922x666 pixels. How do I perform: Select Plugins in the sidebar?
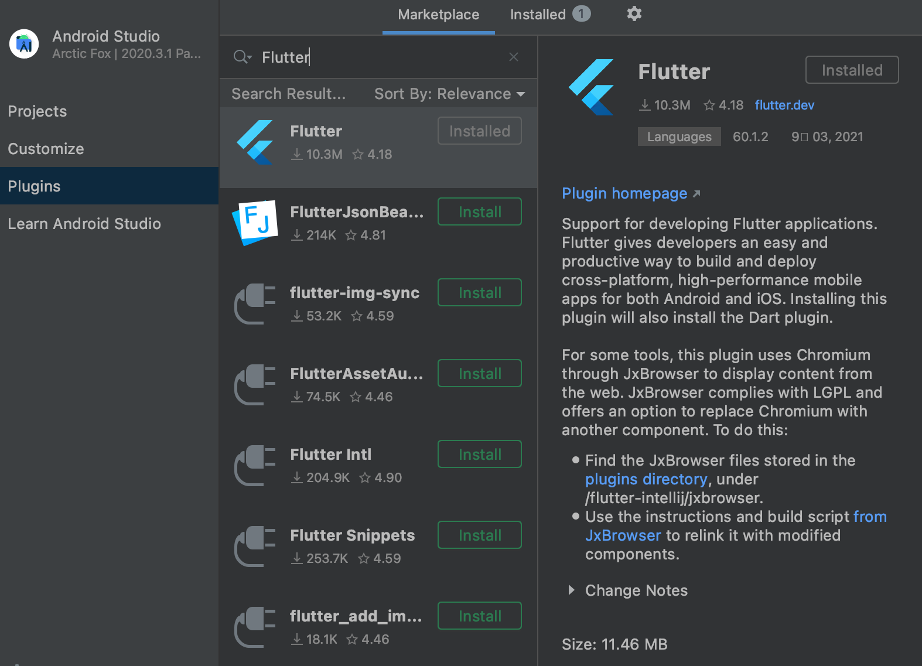click(x=110, y=186)
